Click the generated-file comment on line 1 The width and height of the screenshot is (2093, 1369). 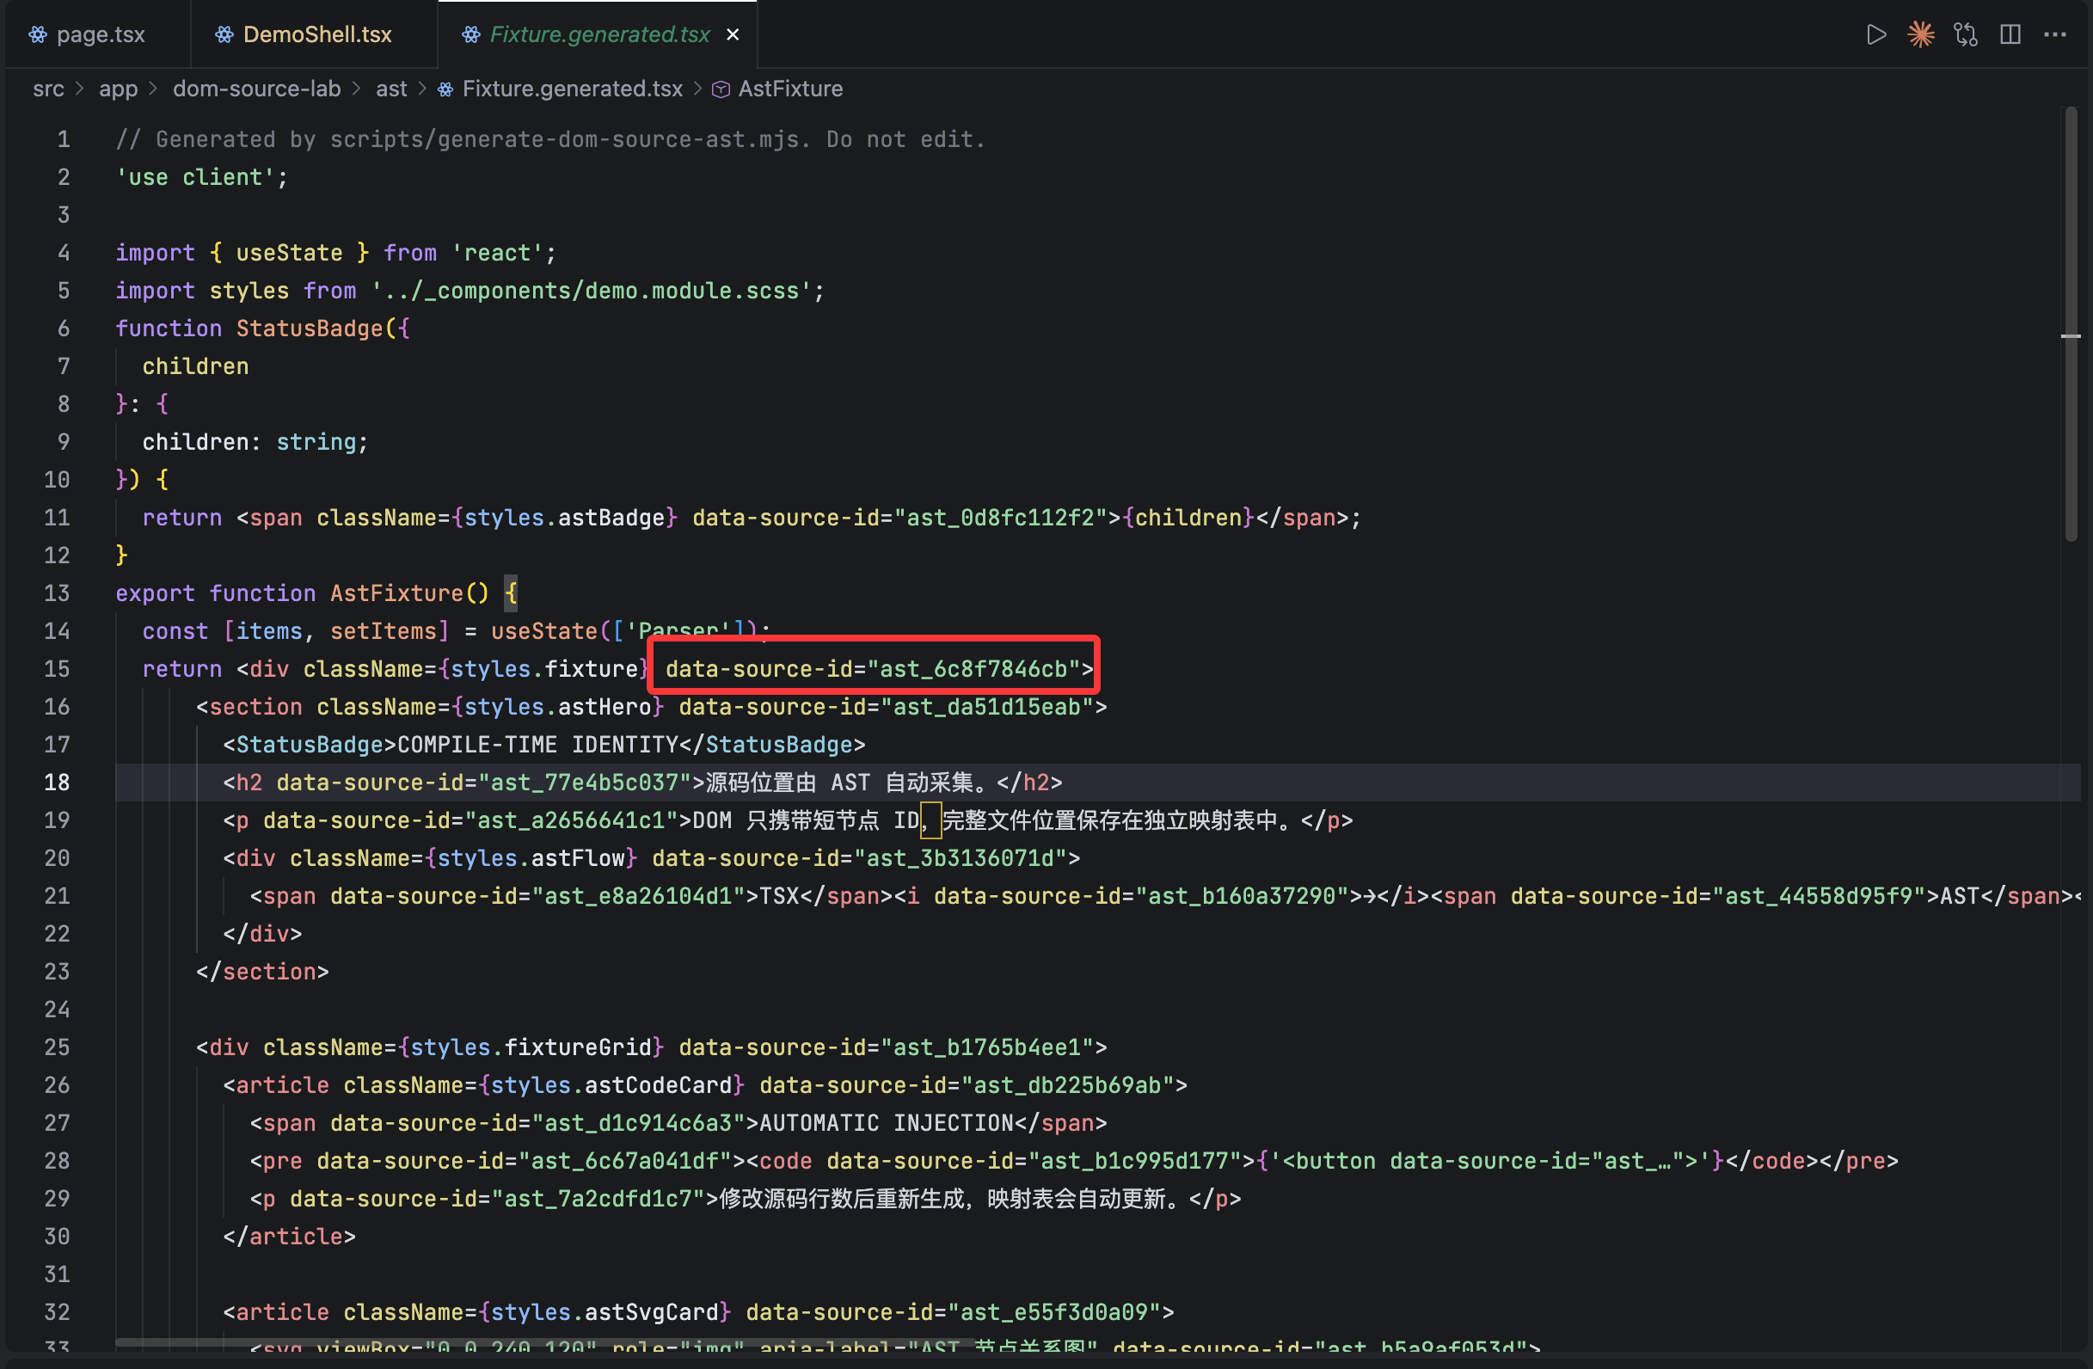pyautogui.click(x=550, y=140)
